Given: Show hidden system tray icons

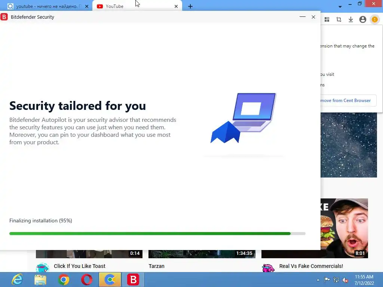Looking at the screenshot, I should pyautogui.click(x=318, y=280).
